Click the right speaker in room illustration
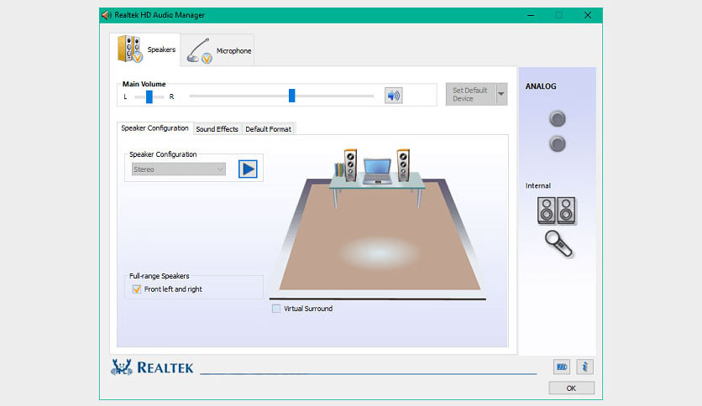 coord(404,164)
